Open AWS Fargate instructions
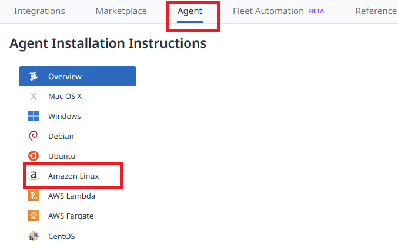 click(71, 216)
